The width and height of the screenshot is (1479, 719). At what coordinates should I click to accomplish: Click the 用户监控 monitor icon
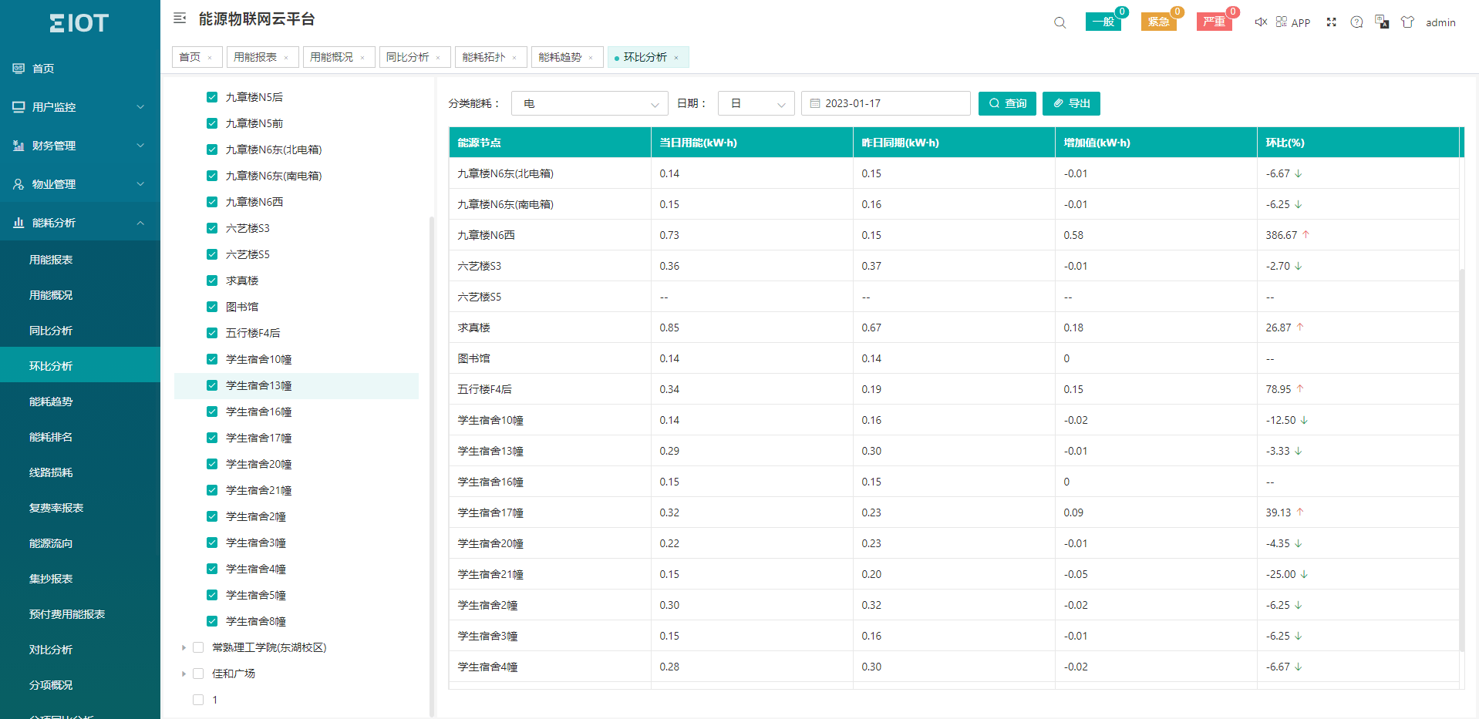pyautogui.click(x=19, y=107)
